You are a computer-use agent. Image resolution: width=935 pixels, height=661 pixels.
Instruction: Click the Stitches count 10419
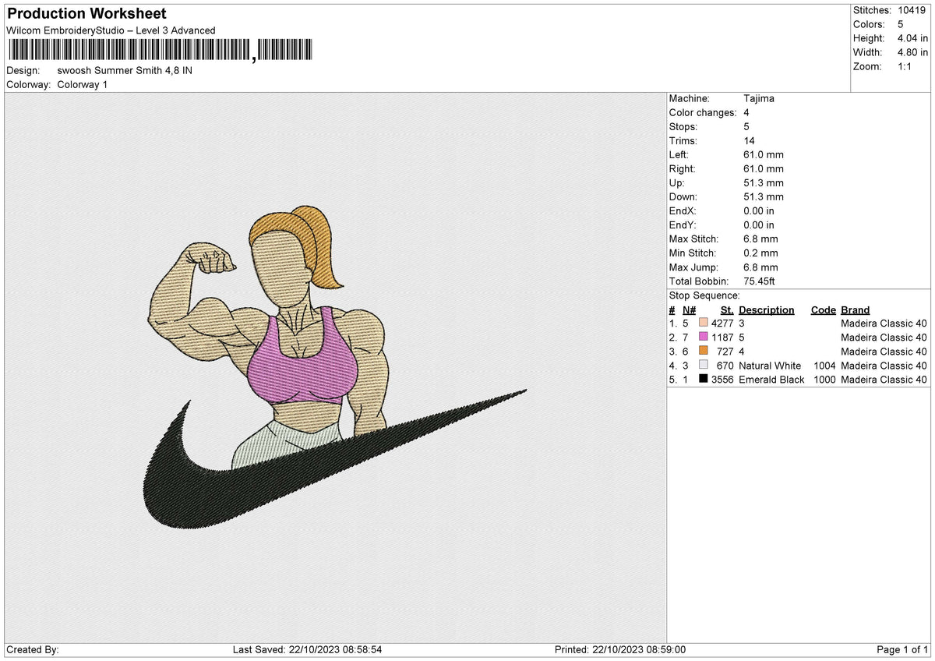[x=913, y=10]
